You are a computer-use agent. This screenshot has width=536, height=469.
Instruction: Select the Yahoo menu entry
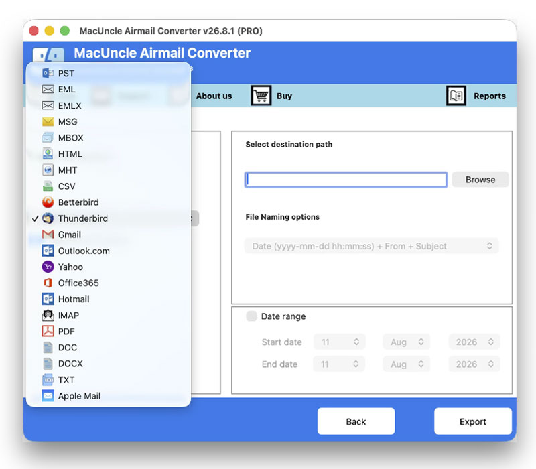tap(109, 267)
